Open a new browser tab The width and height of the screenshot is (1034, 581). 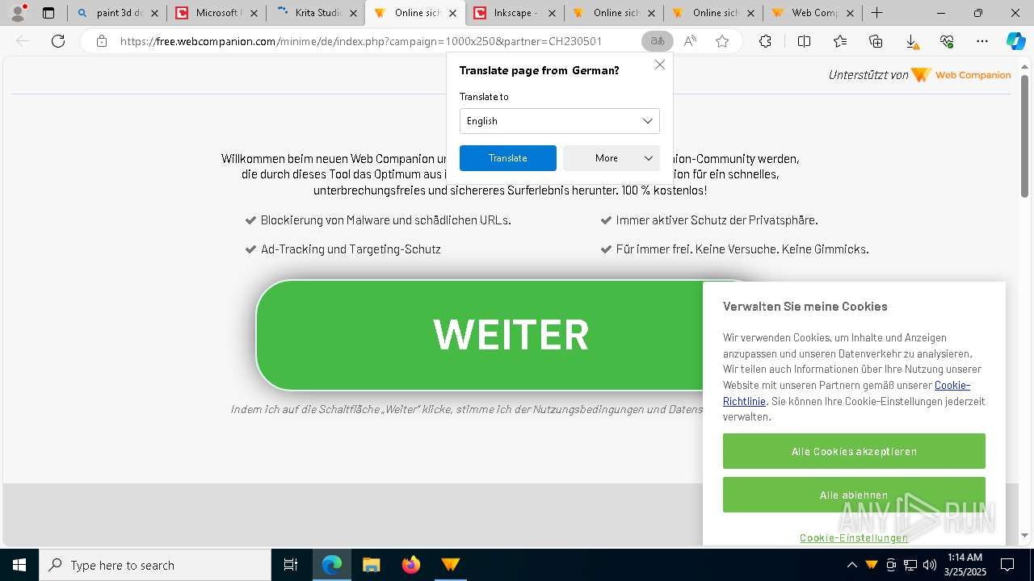click(x=876, y=13)
